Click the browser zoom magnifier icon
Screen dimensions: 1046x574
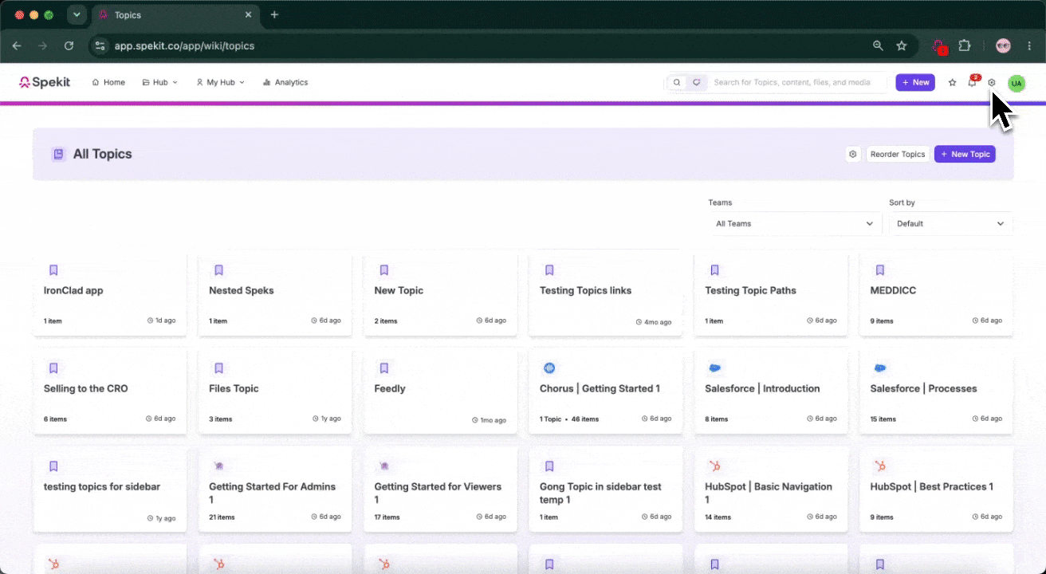(878, 45)
